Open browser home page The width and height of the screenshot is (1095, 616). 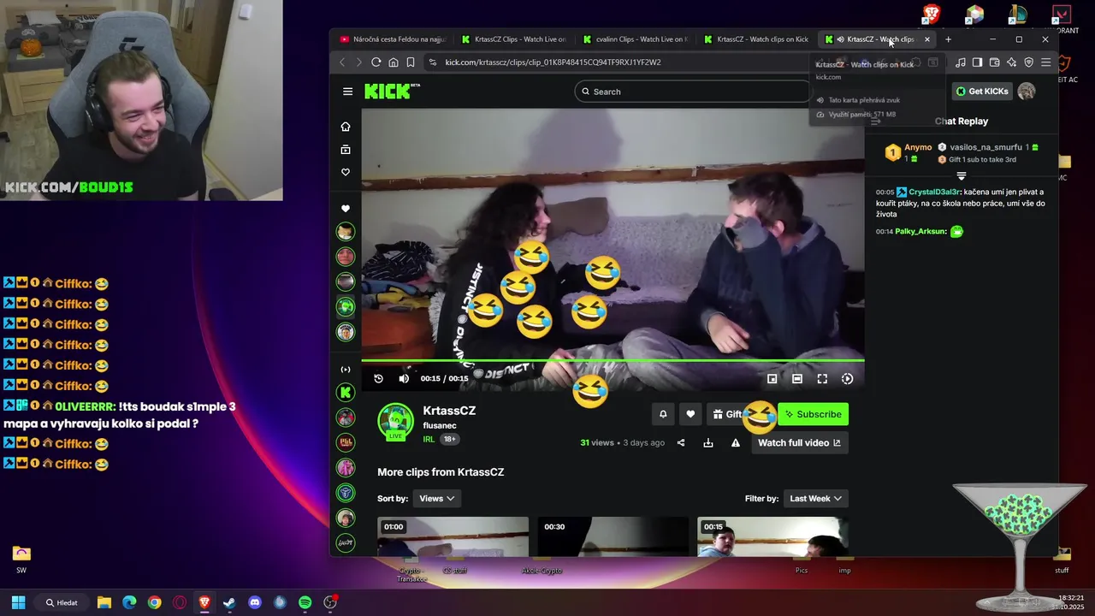[394, 62]
